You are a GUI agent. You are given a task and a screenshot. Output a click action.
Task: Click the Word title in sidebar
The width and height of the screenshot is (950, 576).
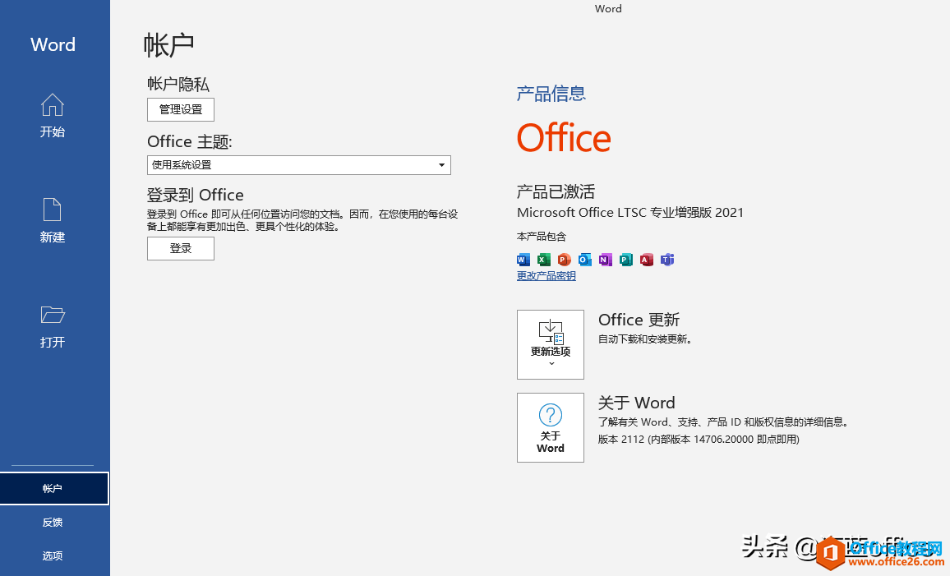click(53, 44)
